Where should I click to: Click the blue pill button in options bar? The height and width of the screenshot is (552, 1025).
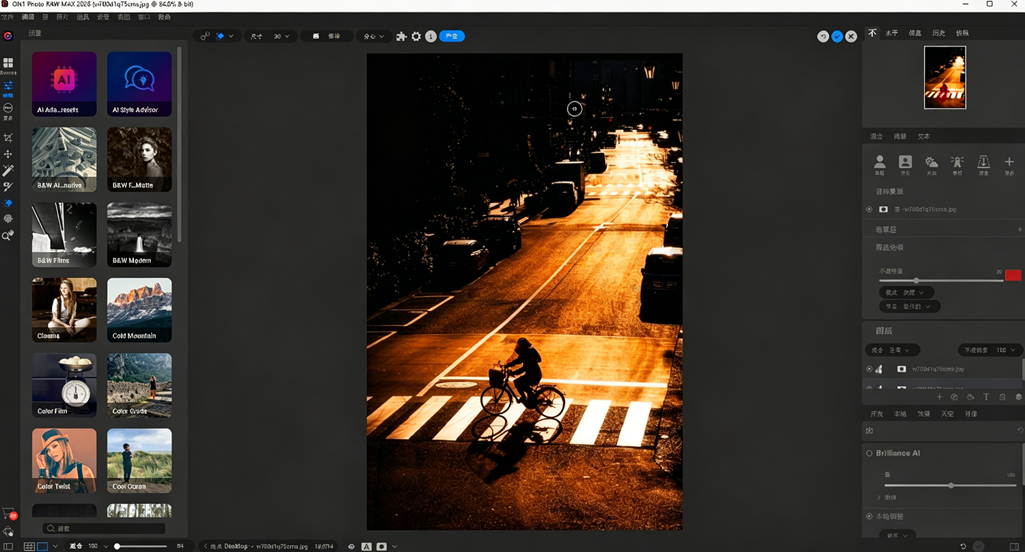[x=452, y=36]
